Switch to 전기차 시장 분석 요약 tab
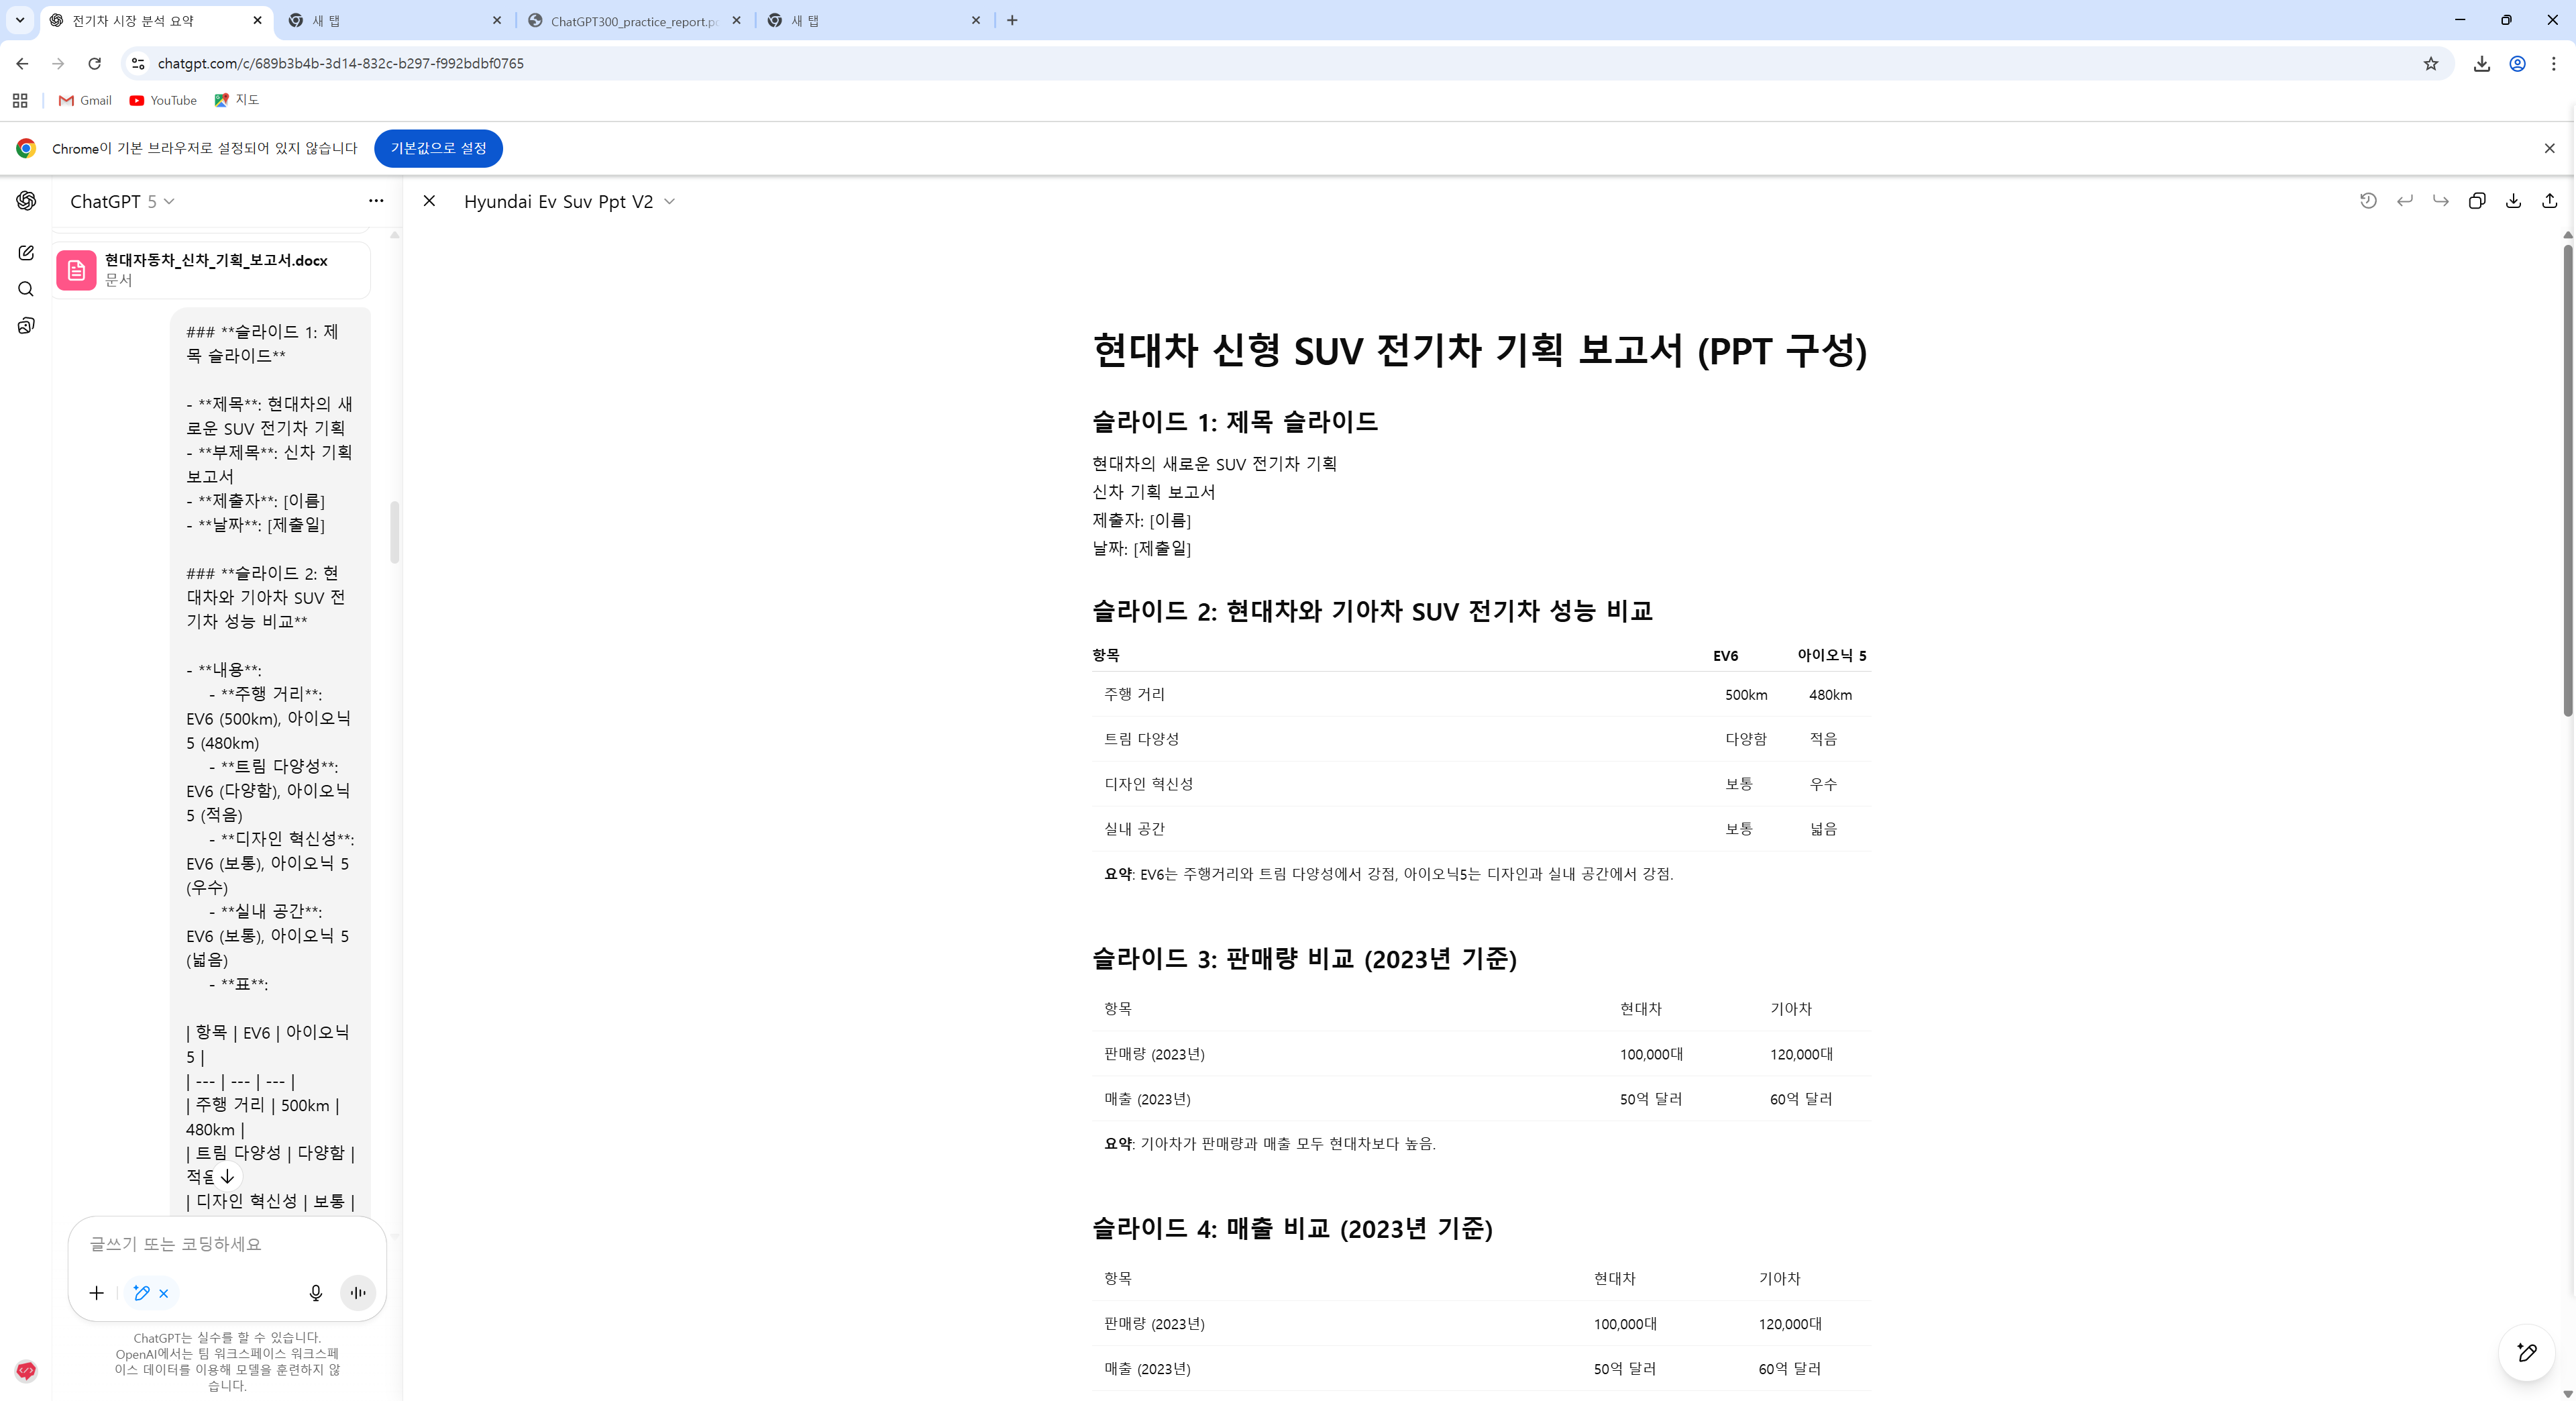Image resolution: width=2576 pixels, height=1401 pixels. tap(155, 20)
